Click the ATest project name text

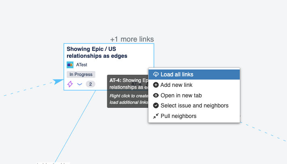82,65
